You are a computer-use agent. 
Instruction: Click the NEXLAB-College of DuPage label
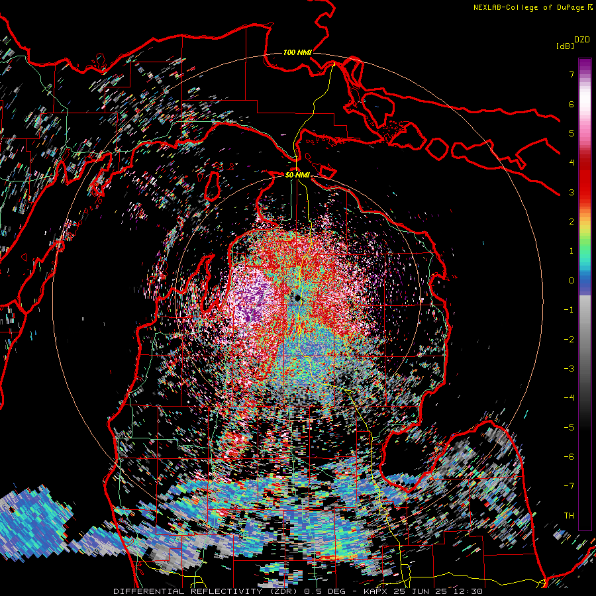[532, 7]
